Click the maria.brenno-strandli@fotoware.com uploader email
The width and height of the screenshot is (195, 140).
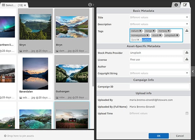click(151, 100)
